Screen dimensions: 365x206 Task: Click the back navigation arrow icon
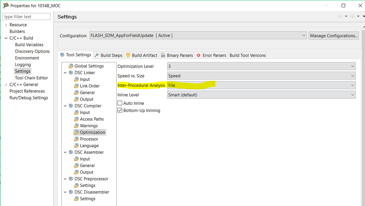click(340, 16)
